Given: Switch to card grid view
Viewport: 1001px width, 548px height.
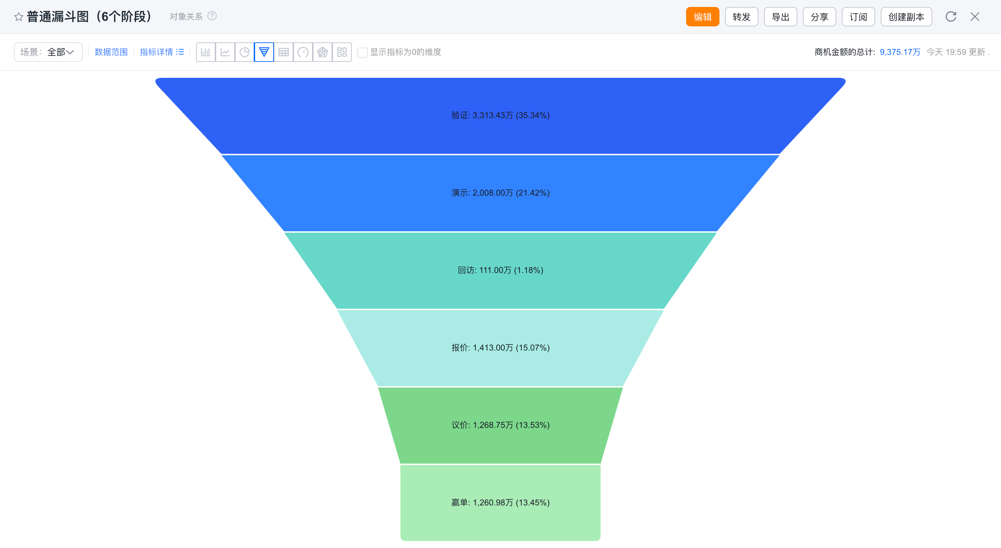Looking at the screenshot, I should click(342, 52).
